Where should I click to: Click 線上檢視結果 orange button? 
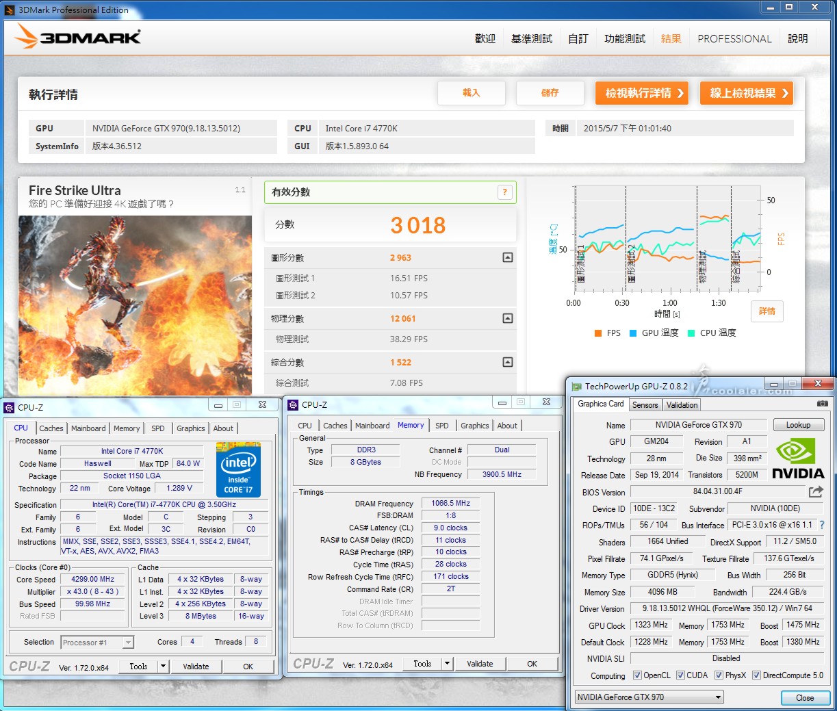click(747, 93)
